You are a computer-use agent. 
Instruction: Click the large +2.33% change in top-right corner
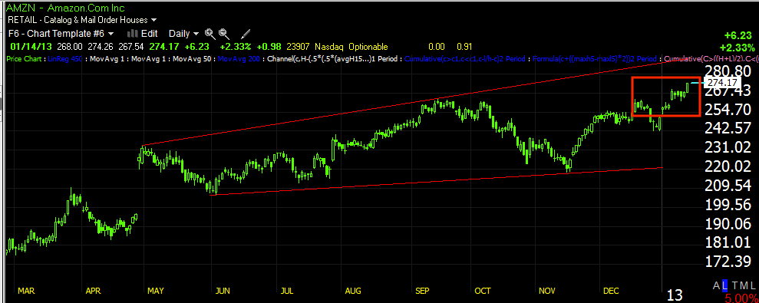click(x=737, y=48)
